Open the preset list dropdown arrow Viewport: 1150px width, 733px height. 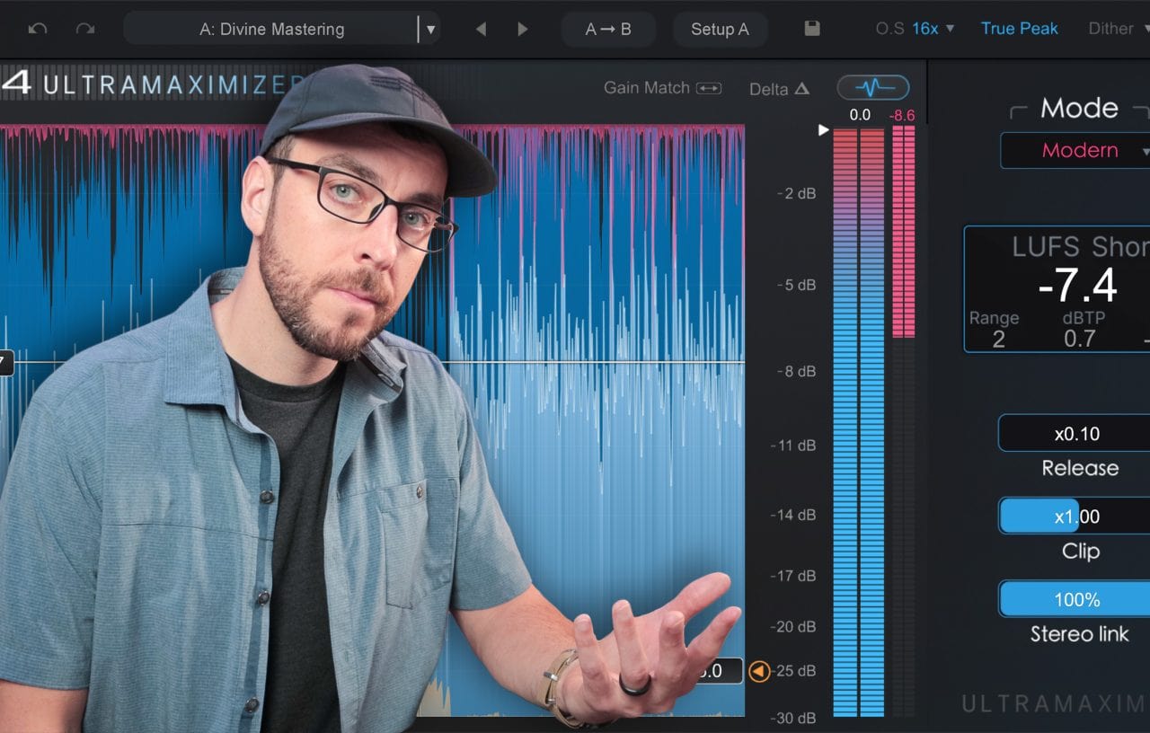[x=430, y=29]
